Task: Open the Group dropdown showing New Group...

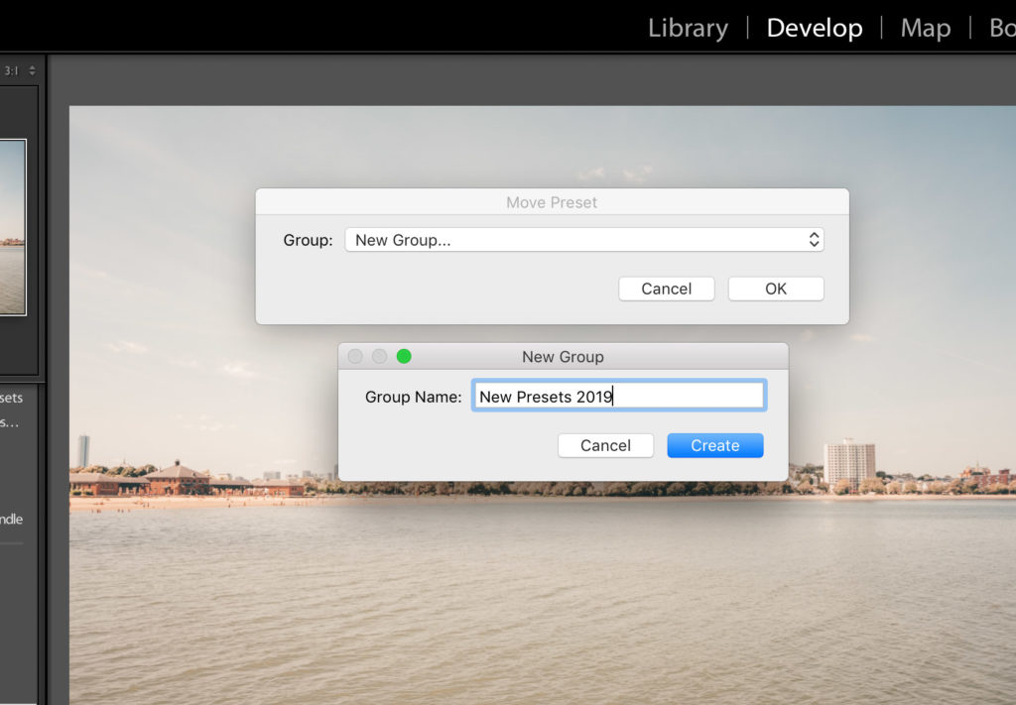Action: point(583,240)
